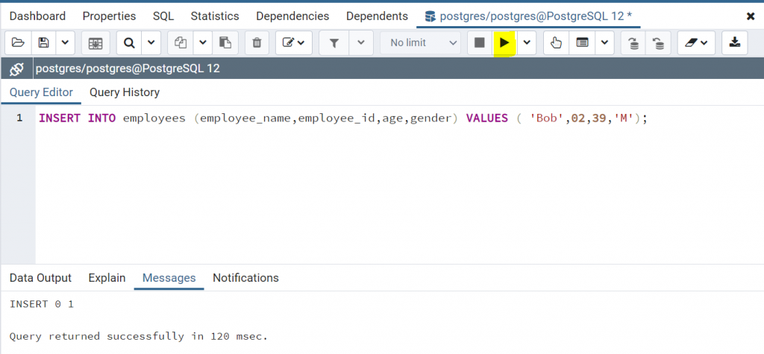Image resolution: width=764 pixels, height=354 pixels.
Task: Open the Edit pencil dropdown
Action: click(x=294, y=42)
